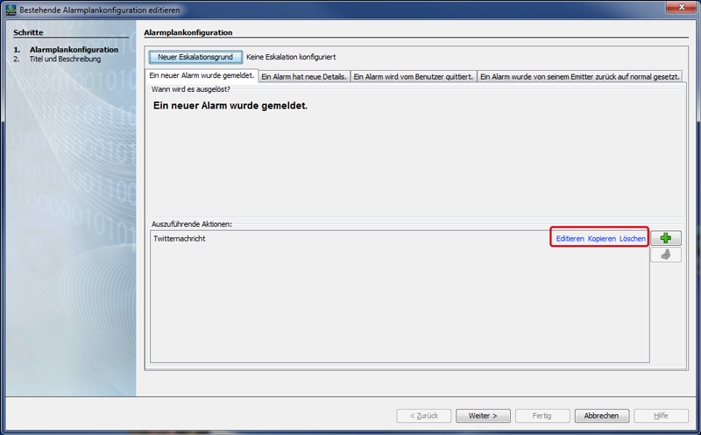701x435 pixels.
Task: Open the tab about emitter reset to normal
Action: click(x=580, y=77)
